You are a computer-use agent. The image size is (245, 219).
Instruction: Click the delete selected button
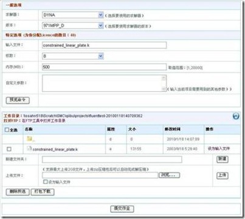pos(18,192)
